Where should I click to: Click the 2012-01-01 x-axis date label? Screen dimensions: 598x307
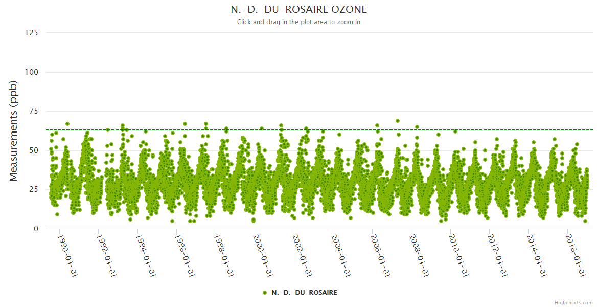coord(497,256)
